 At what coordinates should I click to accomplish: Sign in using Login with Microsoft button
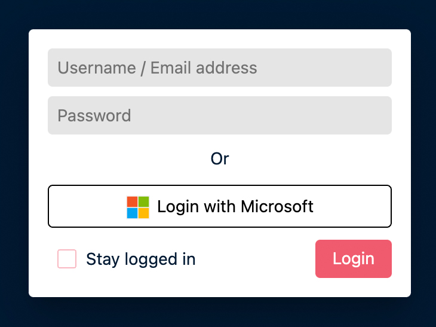click(220, 206)
